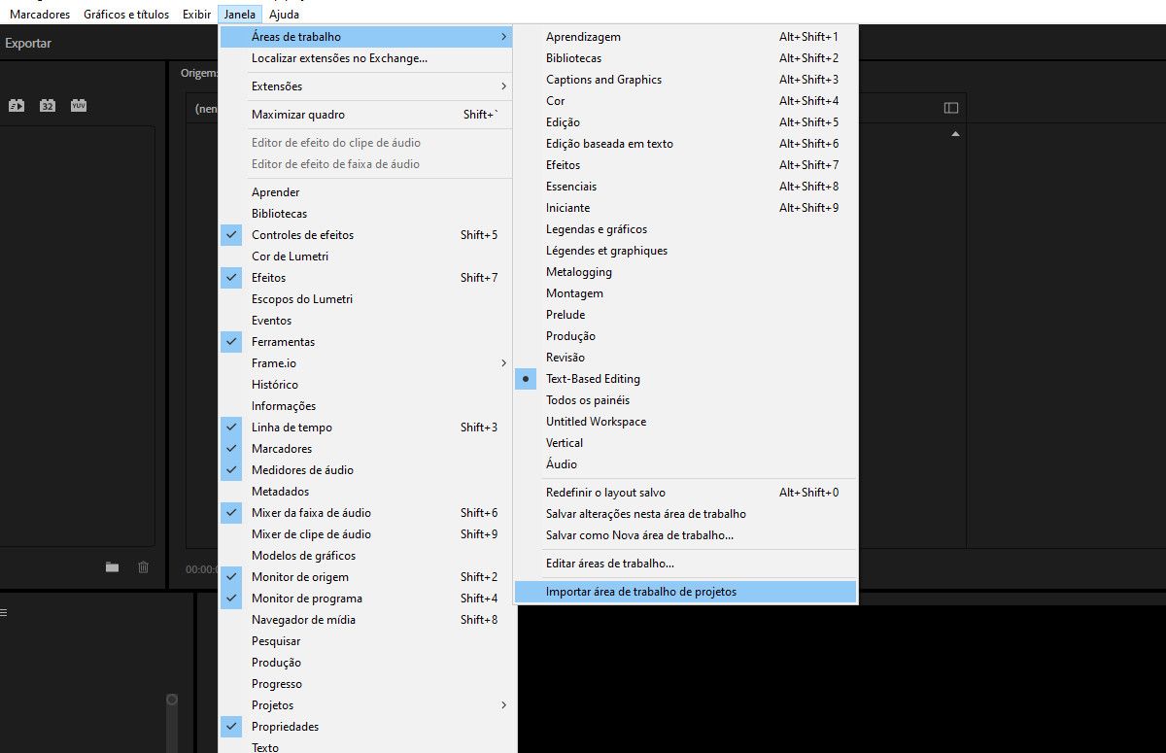
Task: Click Importar área de trabalho de projetos
Action: click(x=686, y=592)
